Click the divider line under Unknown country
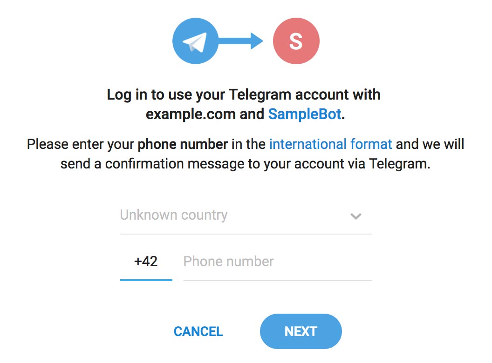Viewport: 492px width, 363px height. pos(246,234)
